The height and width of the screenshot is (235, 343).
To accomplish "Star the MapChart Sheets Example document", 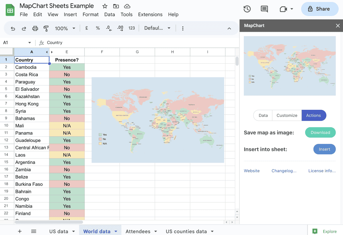I will [105, 6].
